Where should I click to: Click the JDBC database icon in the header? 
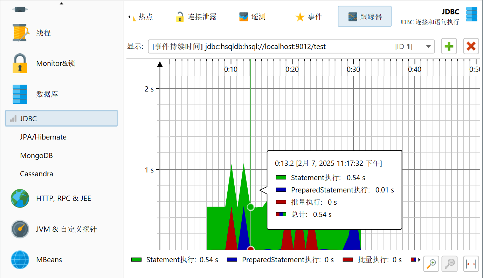point(472,14)
